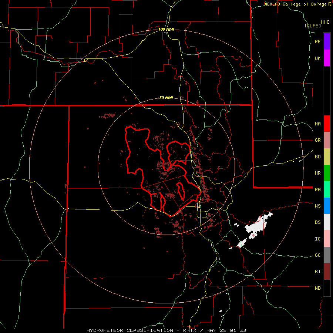Click the DS white legend swatch
The image size is (333, 333).
327,222
